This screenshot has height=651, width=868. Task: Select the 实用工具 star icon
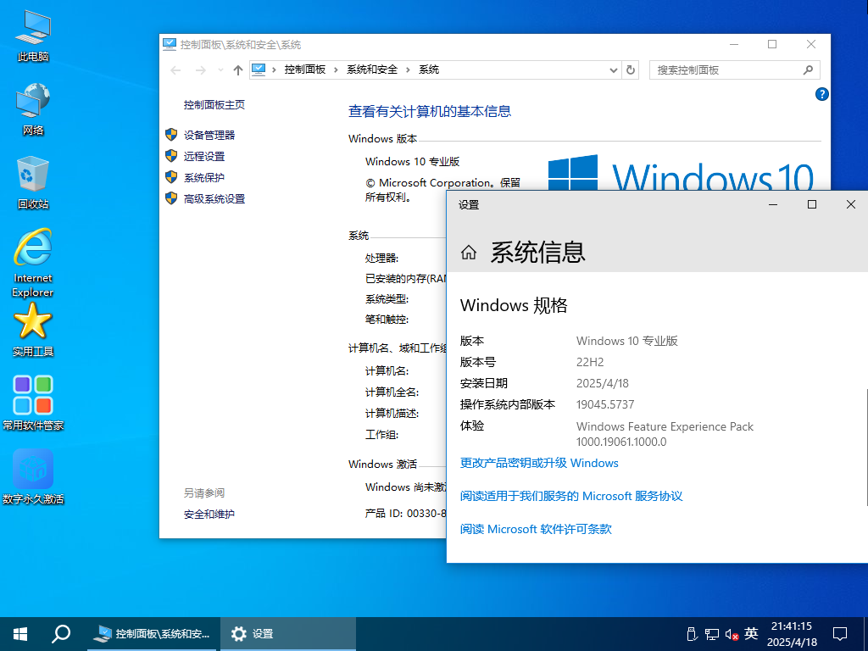tap(33, 330)
